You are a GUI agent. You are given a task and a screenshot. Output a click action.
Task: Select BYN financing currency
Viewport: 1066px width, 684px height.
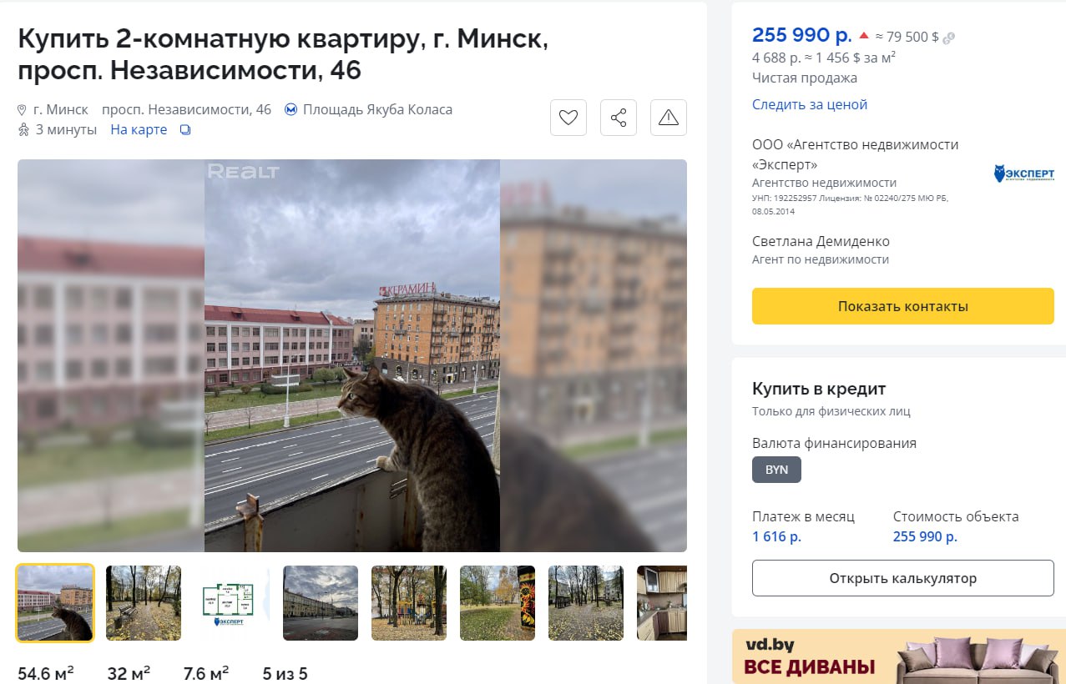[x=776, y=470]
